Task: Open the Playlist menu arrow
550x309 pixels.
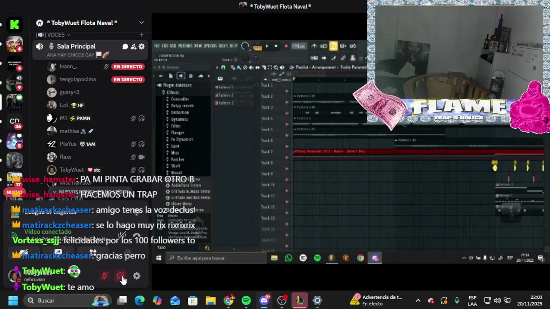Action: (217, 67)
